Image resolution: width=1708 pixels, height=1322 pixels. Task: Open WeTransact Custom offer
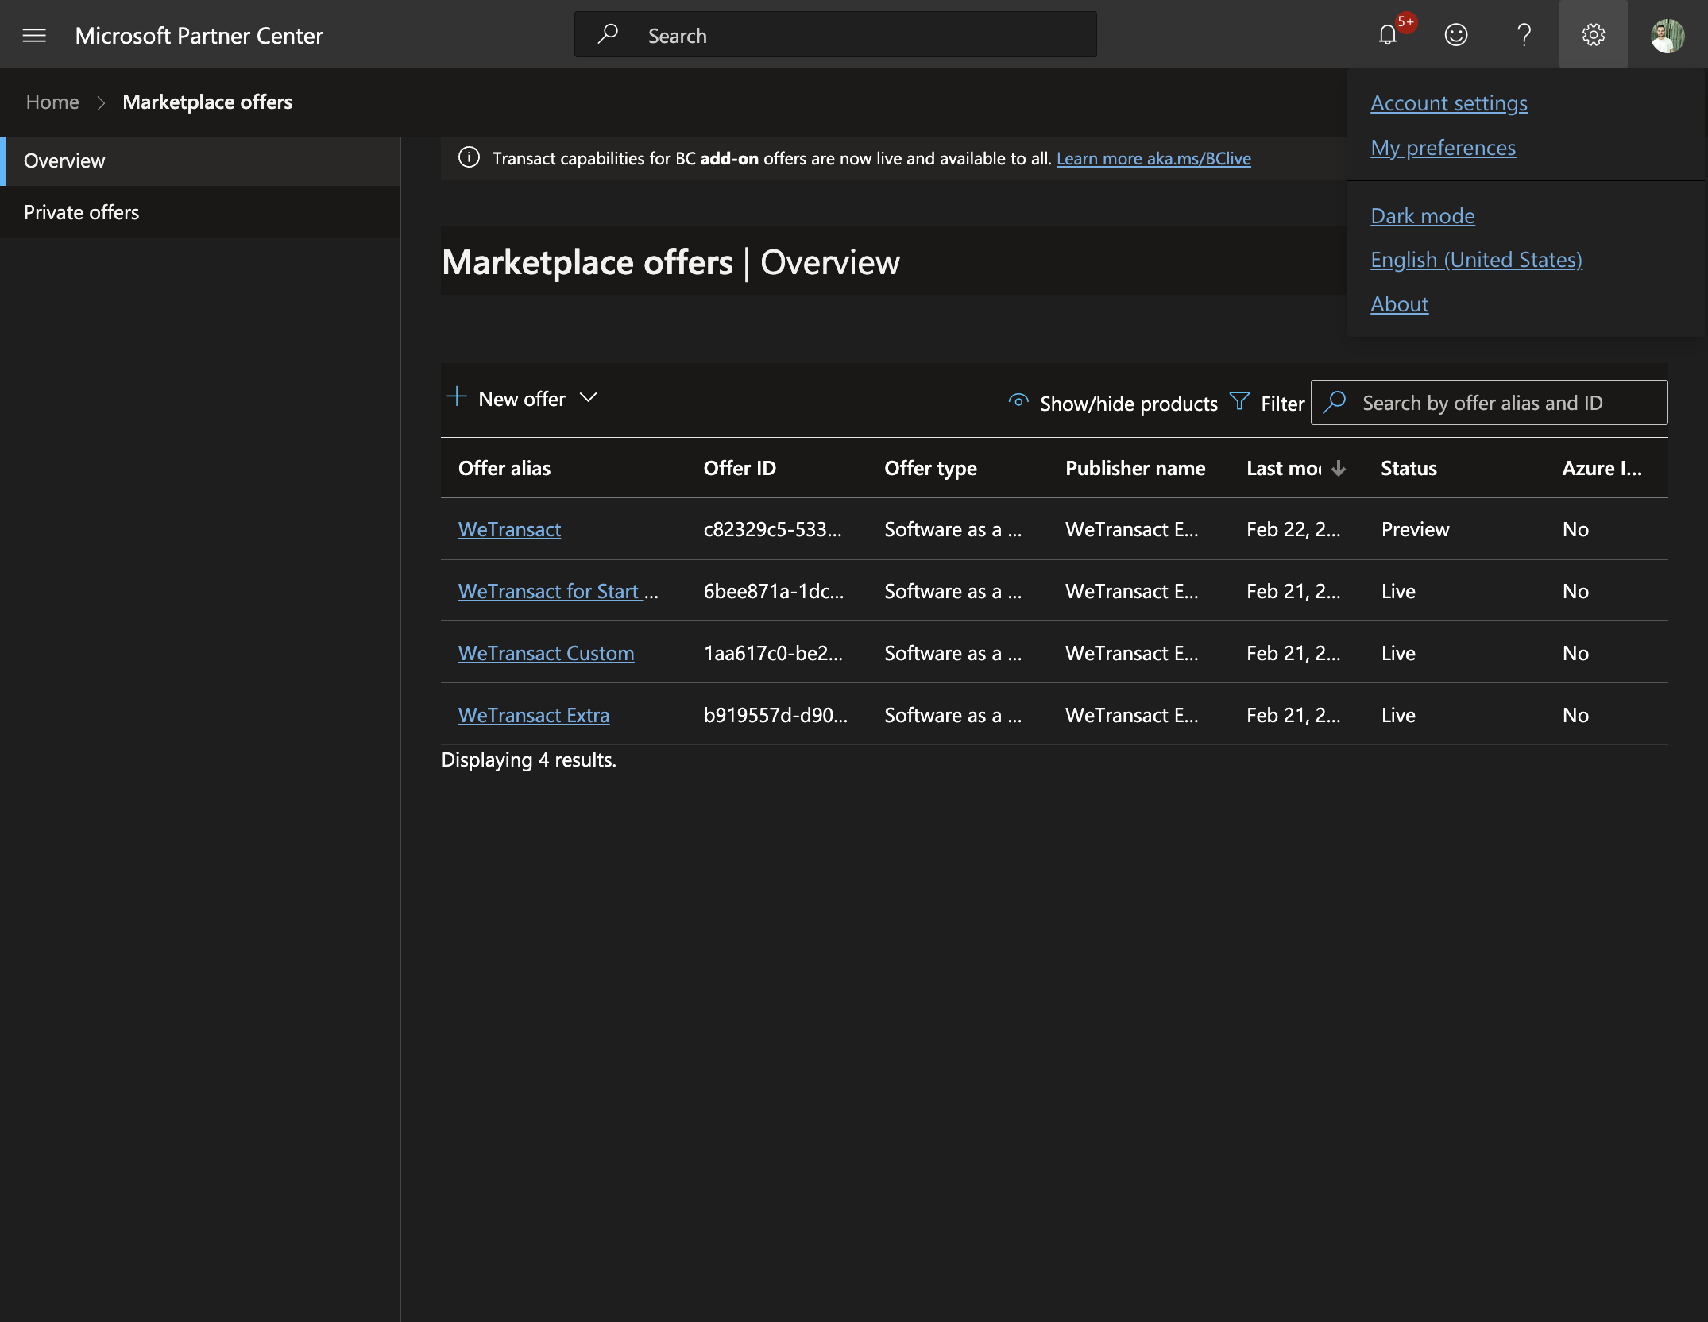pos(546,653)
